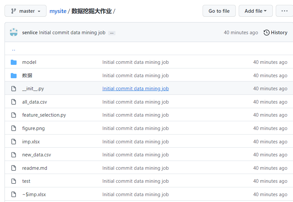This screenshot has width=293, height=202.
Task: Open the imp.xlsx file
Action: click(x=31, y=142)
